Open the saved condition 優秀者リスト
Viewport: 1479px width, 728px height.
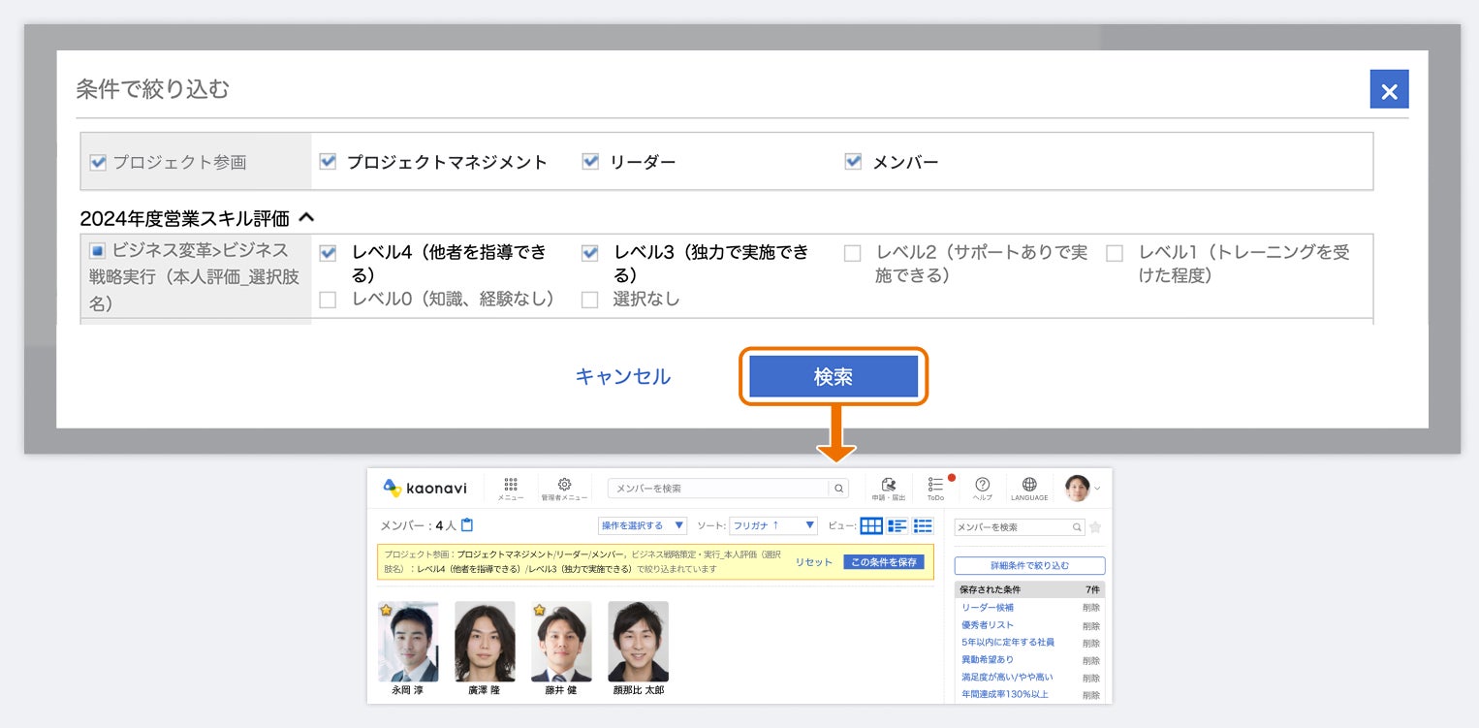pos(988,625)
